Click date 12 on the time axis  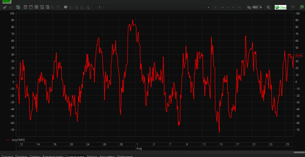pyautogui.click(x=21, y=144)
